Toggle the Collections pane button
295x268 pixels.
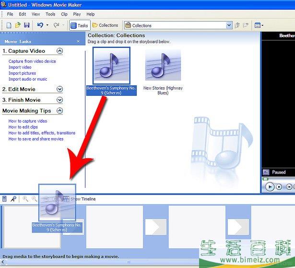pyautogui.click(x=106, y=25)
